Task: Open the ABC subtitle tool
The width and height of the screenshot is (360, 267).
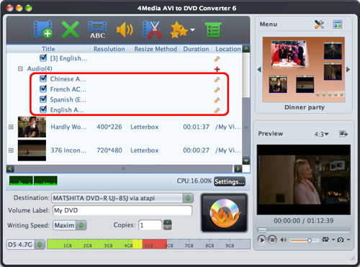Action: [x=97, y=30]
